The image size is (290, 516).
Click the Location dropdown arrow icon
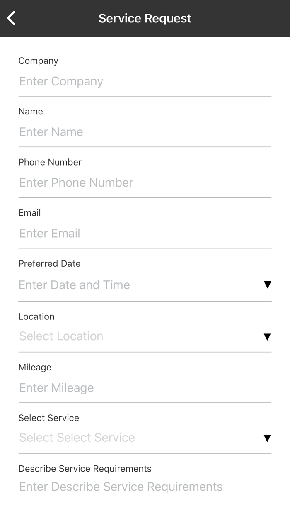[x=267, y=337]
